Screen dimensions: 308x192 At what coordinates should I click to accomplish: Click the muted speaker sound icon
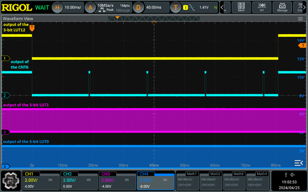point(293,175)
